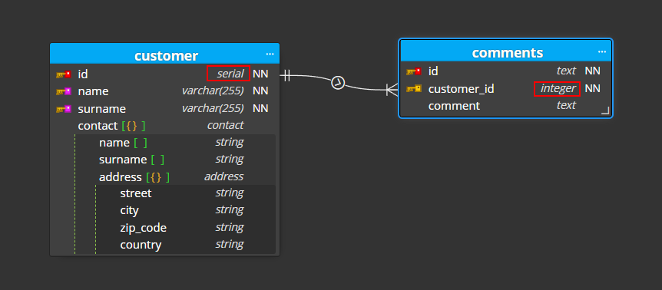The height and width of the screenshot is (290, 662).
Task: Select the customer table header
Action: pyautogui.click(x=164, y=54)
